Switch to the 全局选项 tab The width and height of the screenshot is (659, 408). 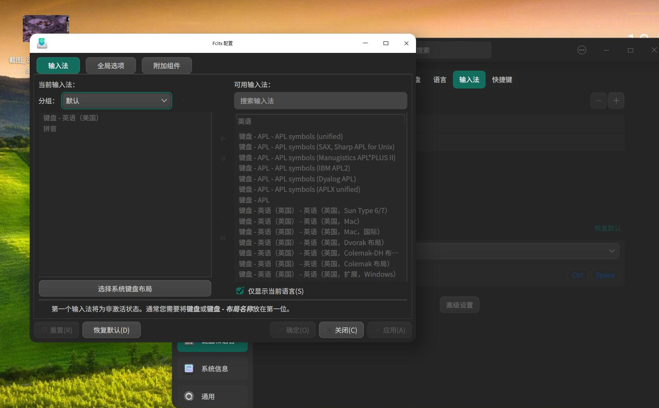point(110,65)
